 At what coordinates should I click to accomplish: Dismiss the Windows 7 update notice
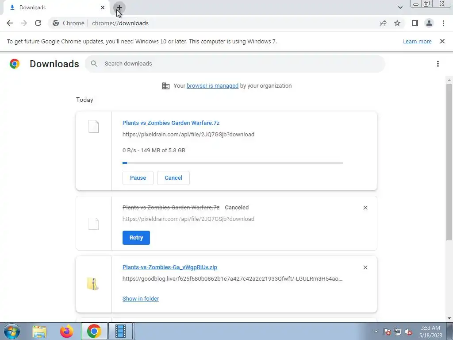pos(442,41)
